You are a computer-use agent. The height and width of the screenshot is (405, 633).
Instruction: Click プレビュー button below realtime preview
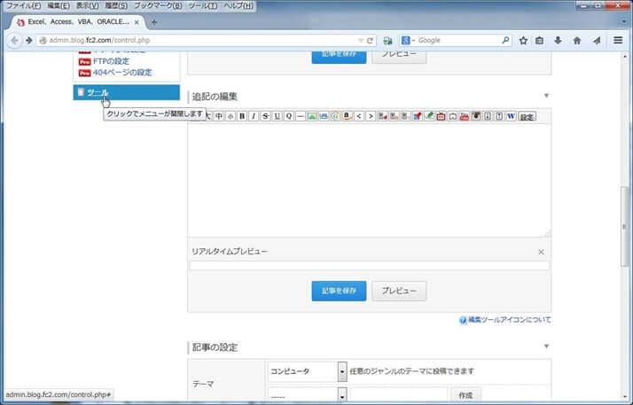[x=399, y=291]
